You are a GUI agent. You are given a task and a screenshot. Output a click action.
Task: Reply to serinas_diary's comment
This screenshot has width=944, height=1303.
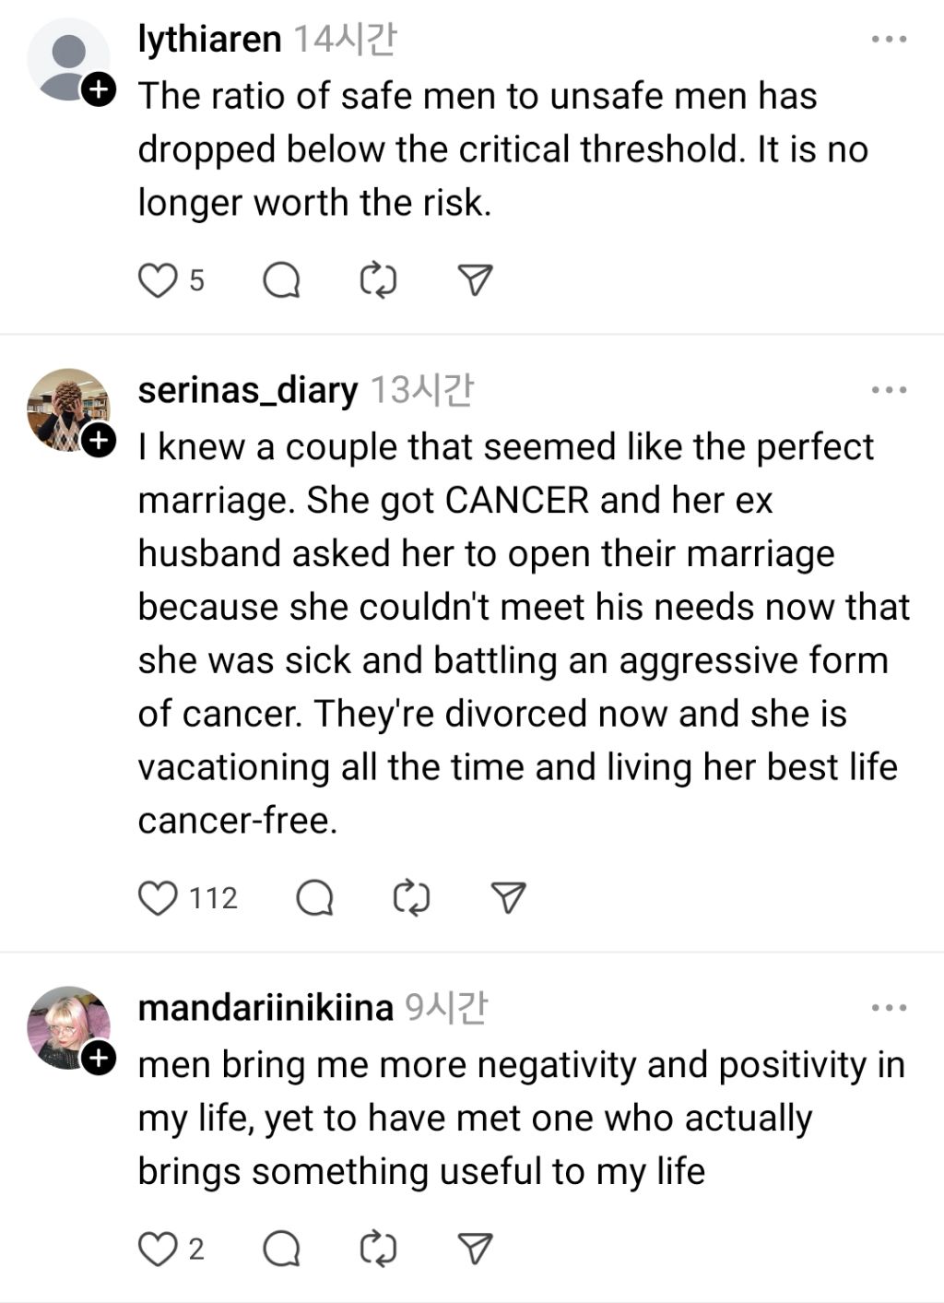point(314,898)
